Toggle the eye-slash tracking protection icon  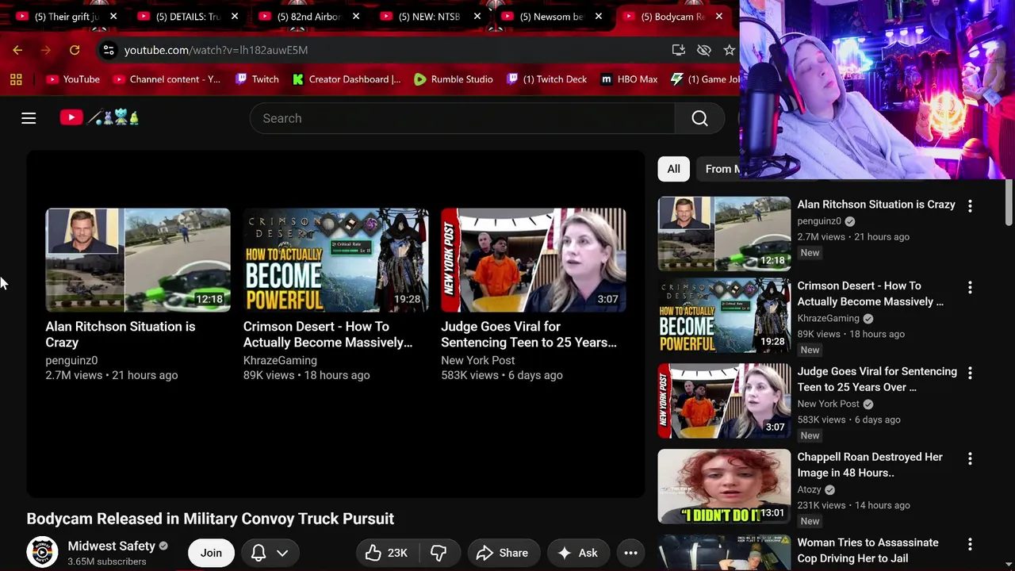click(x=704, y=50)
